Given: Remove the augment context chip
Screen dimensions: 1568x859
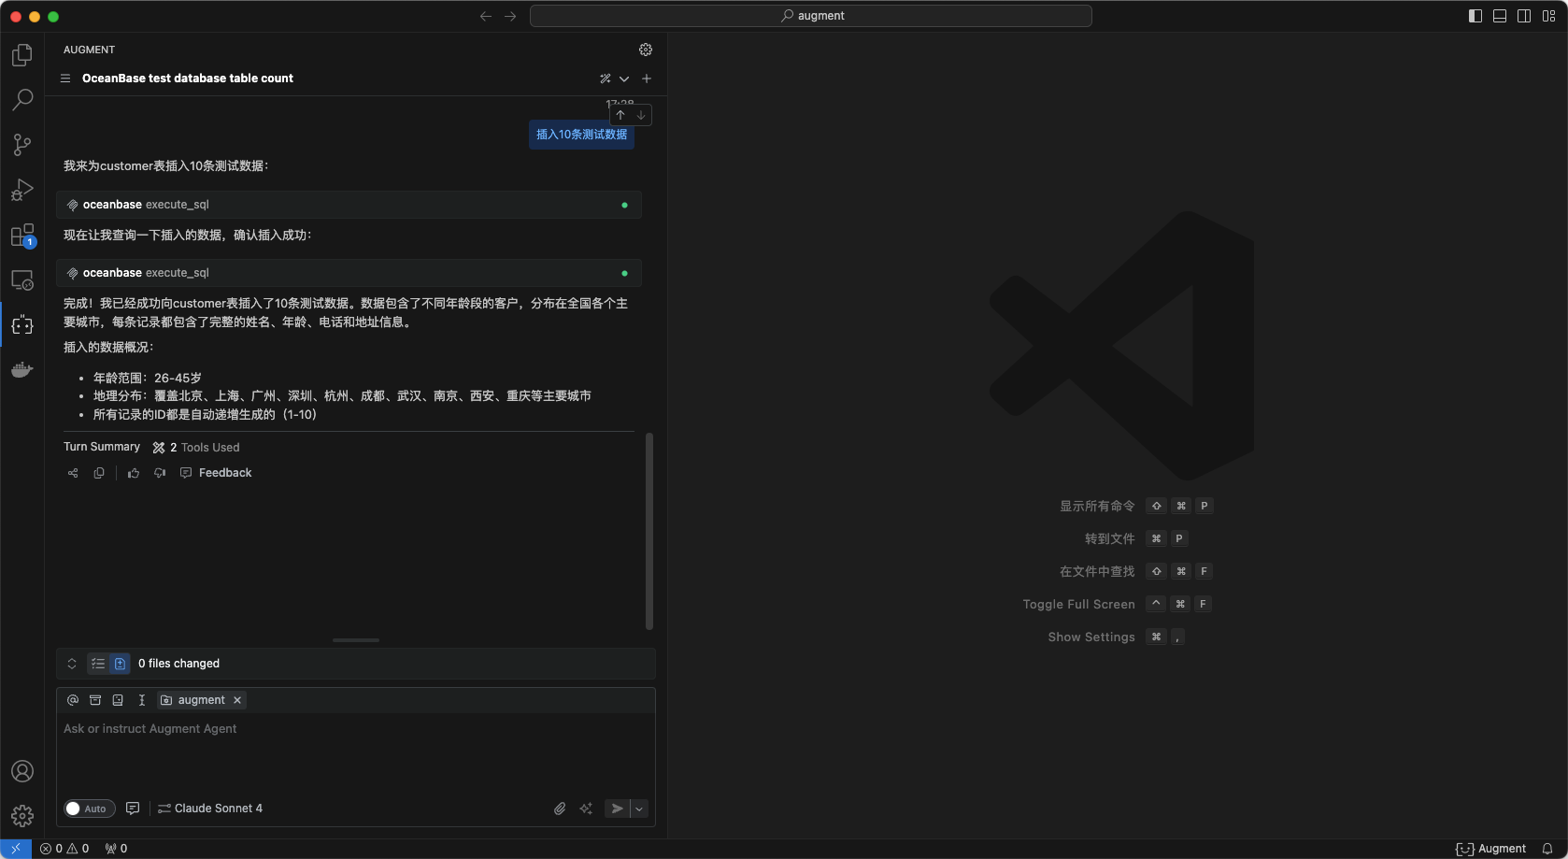Looking at the screenshot, I should (x=237, y=700).
